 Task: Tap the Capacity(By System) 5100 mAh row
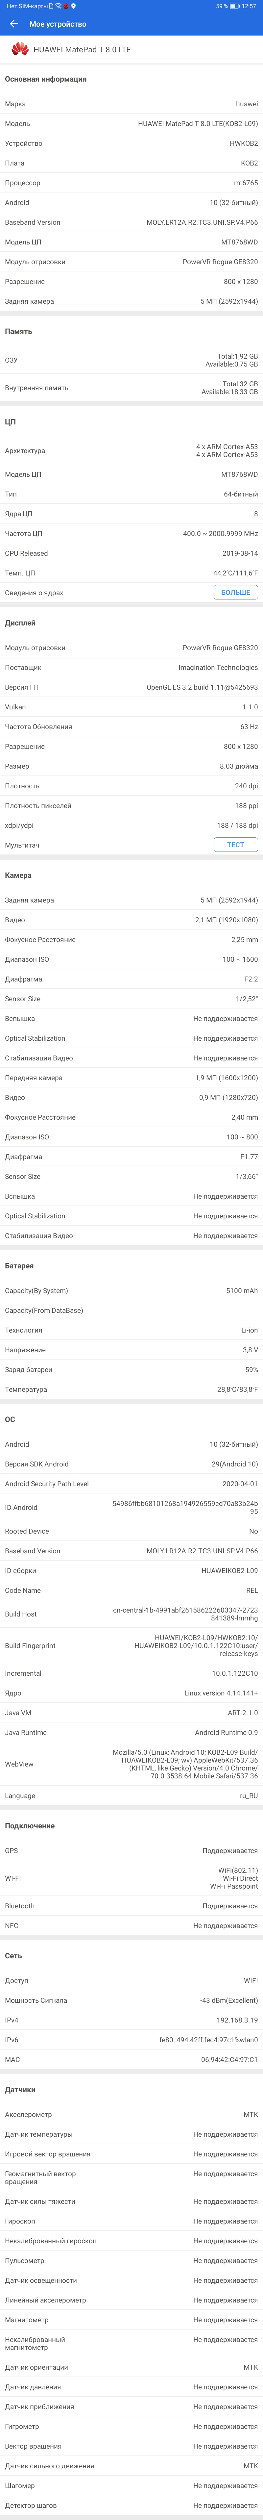click(131, 1290)
